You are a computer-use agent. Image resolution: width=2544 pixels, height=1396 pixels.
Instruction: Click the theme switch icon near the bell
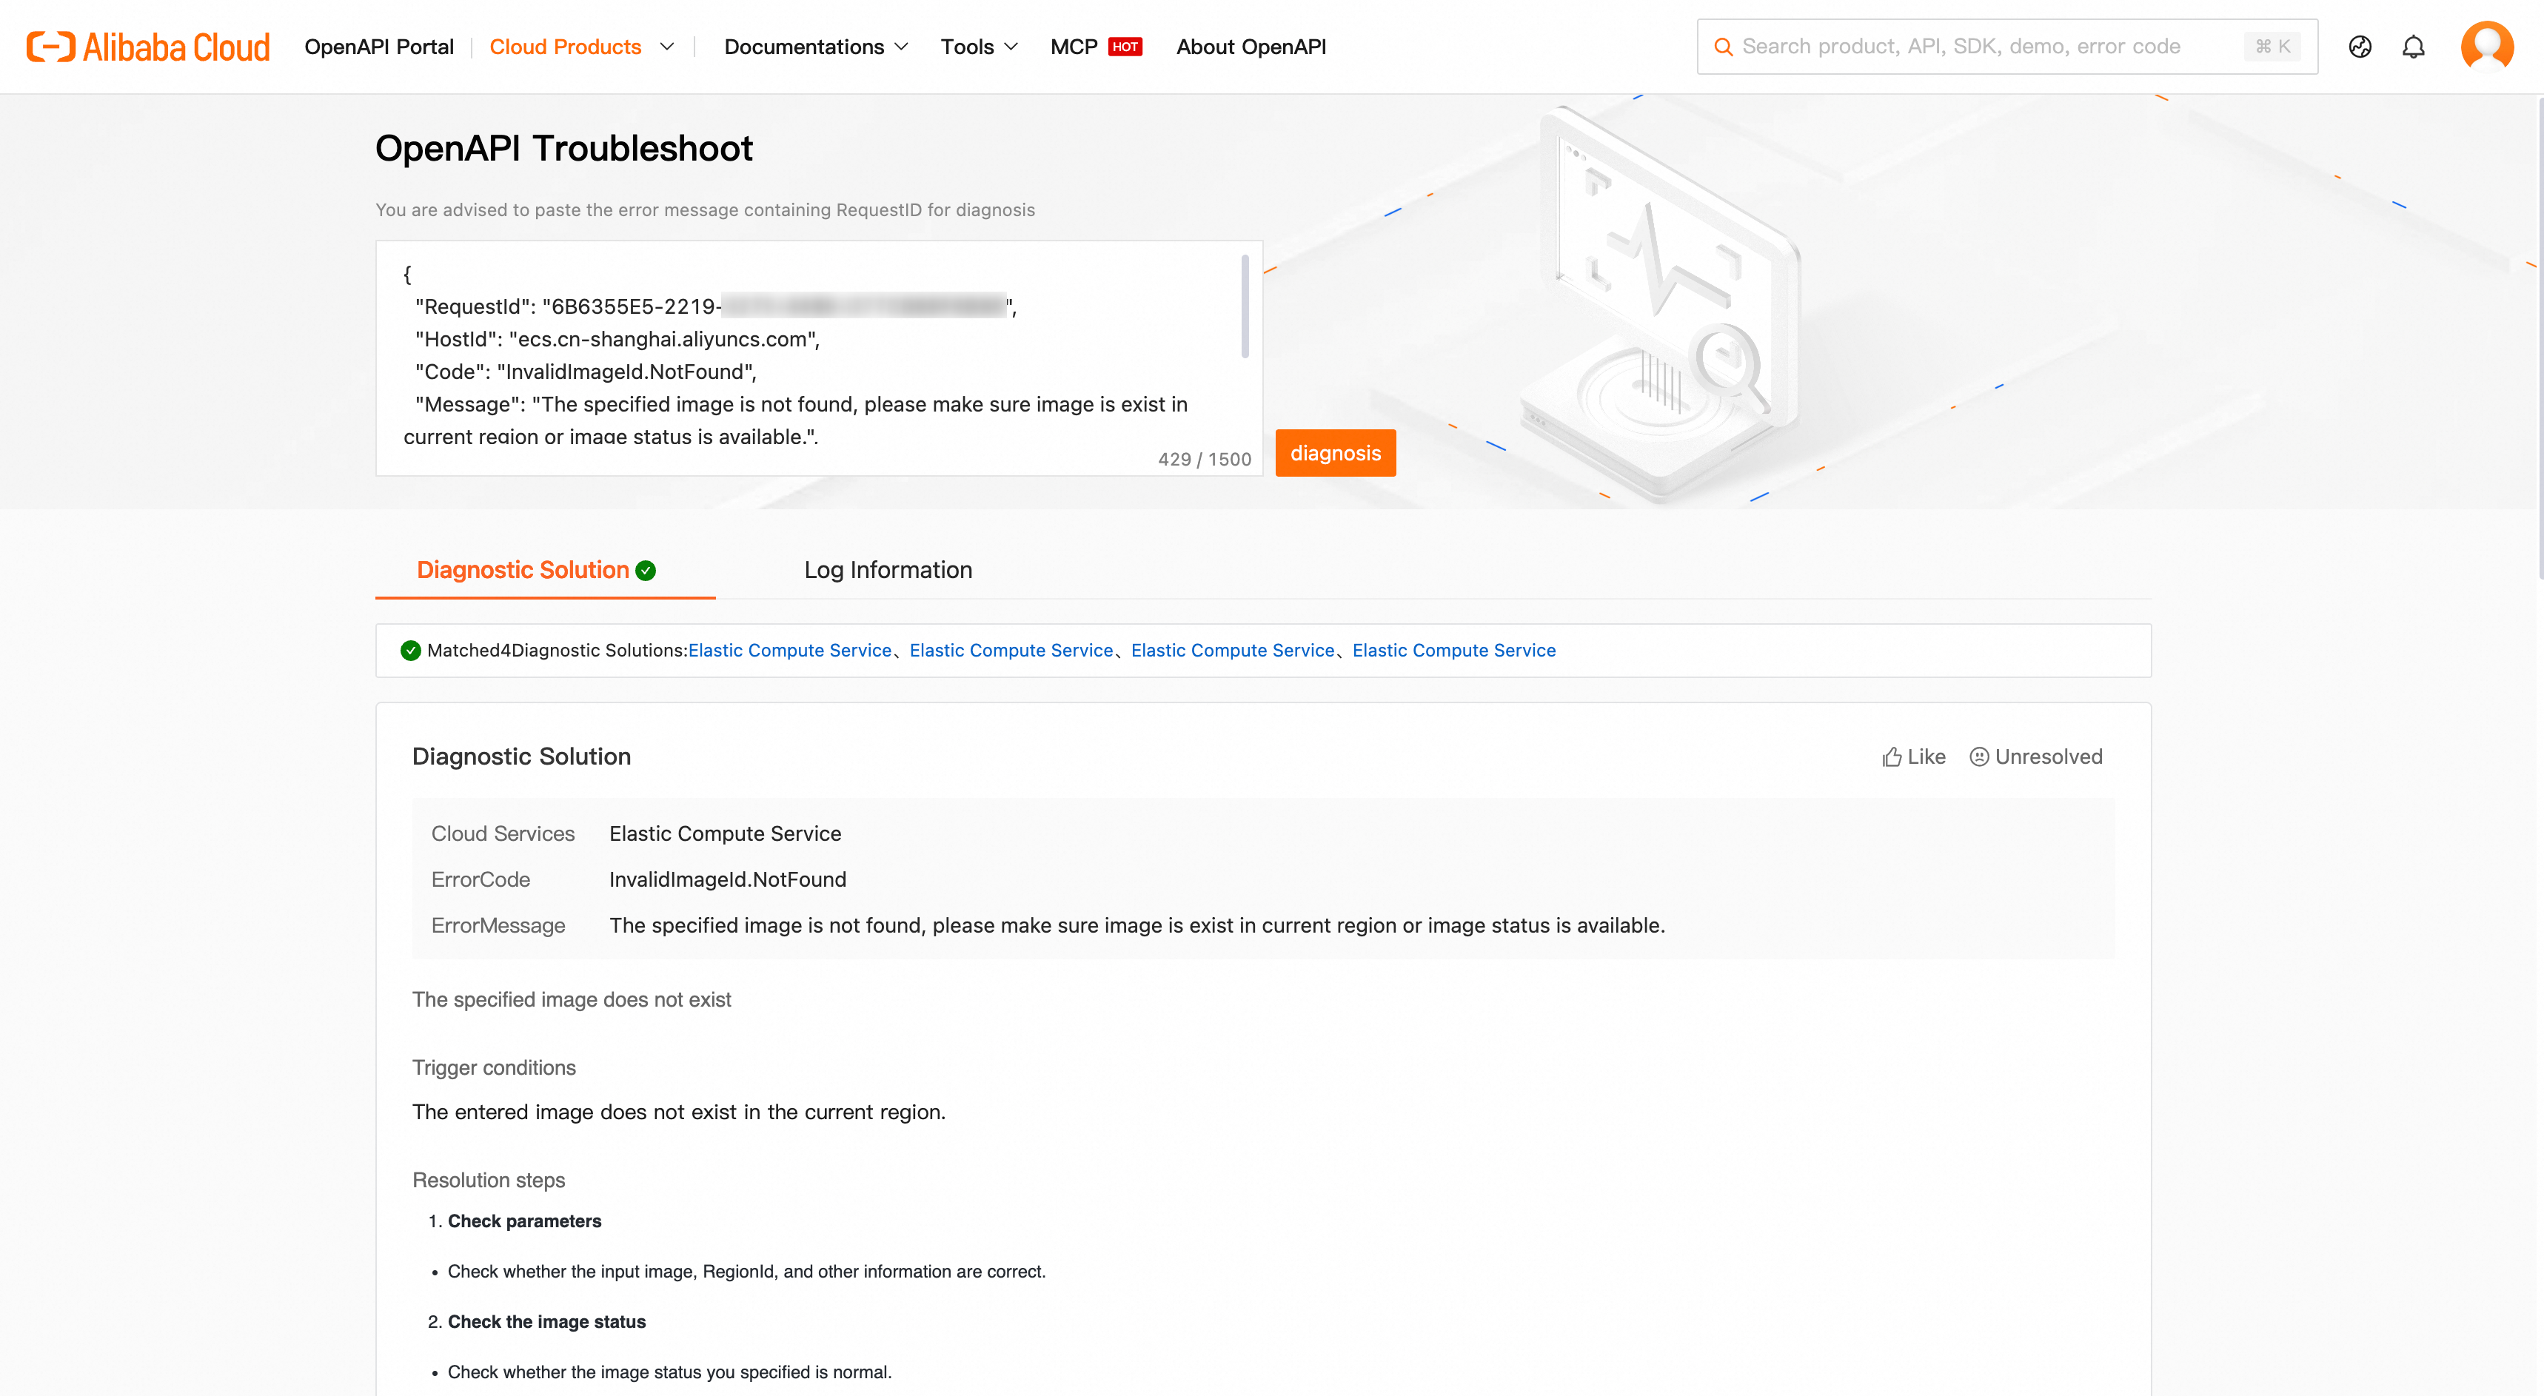2360,47
